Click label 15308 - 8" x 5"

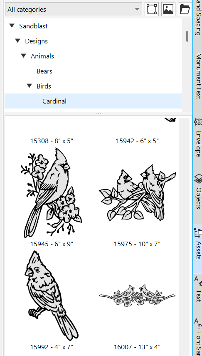point(52,141)
